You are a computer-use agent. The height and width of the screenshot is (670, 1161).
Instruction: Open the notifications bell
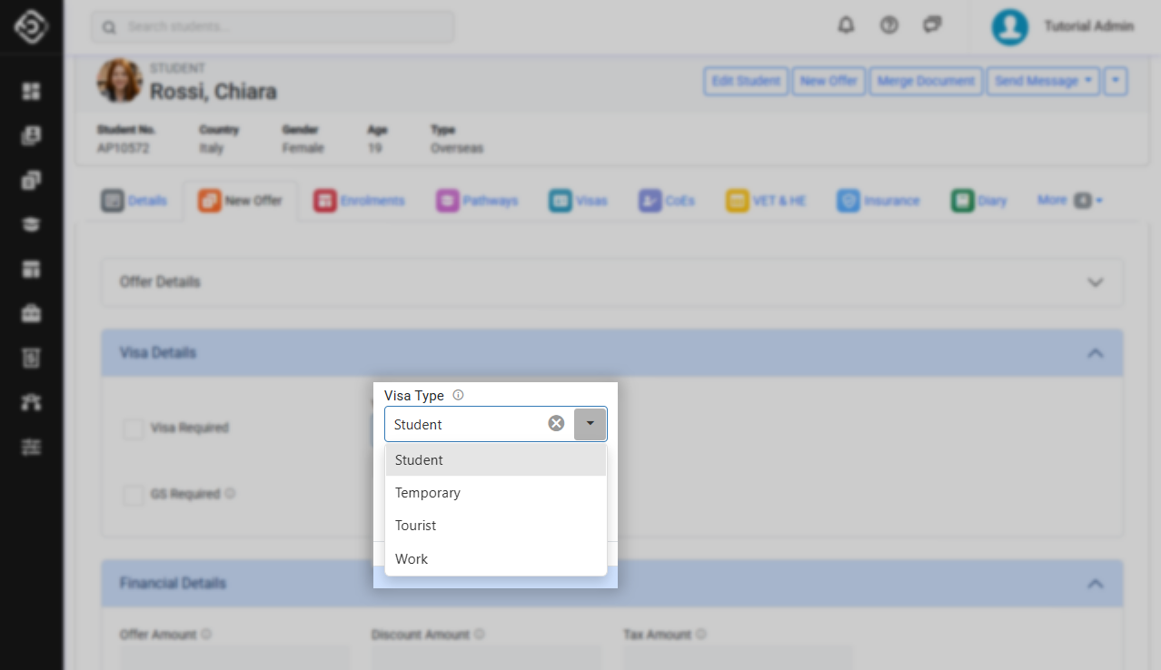click(846, 25)
